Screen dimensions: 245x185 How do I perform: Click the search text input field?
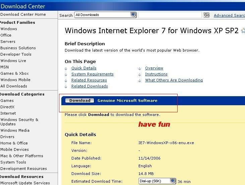tap(170, 15)
